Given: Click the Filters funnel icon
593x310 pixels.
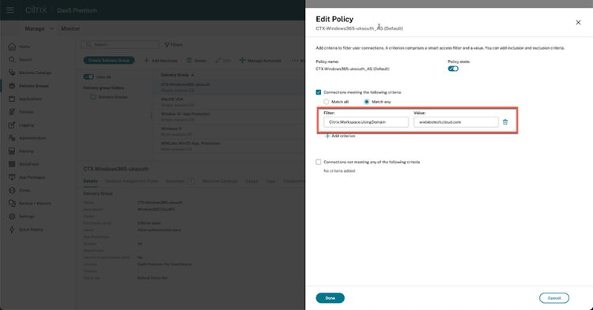Looking at the screenshot, I should pos(167,44).
